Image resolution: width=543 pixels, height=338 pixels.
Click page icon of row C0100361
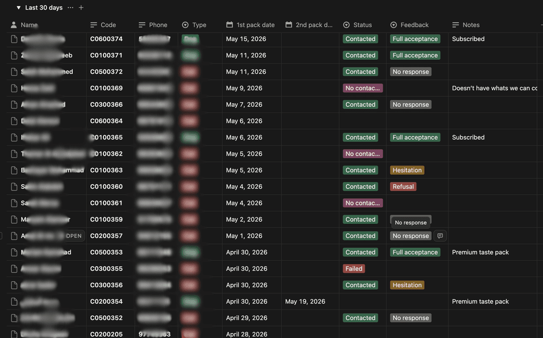coord(14,203)
